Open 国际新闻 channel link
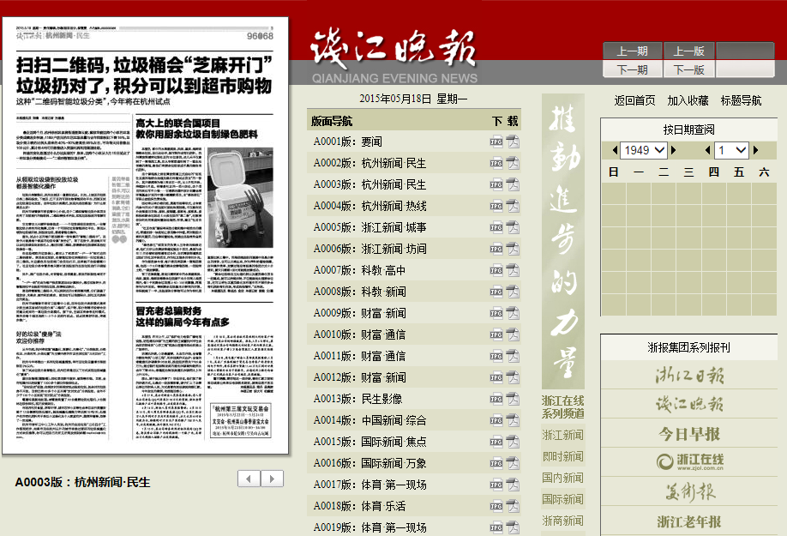Viewport: 787px width, 536px height. point(562,499)
